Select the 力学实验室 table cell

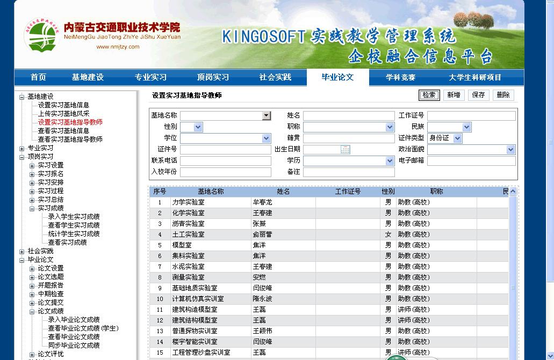click(x=211, y=203)
